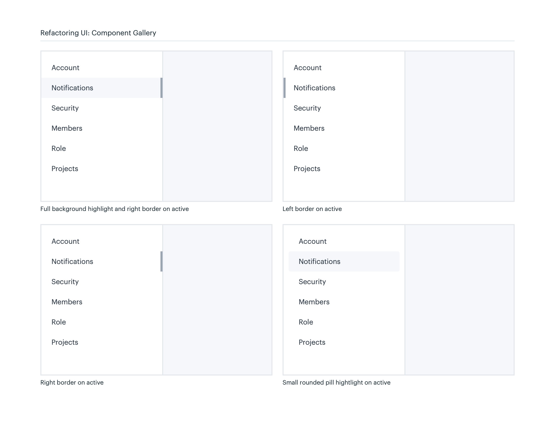Screen dimensions: 555x429
Task: Open Security in rounded pill sidebar
Action: point(312,282)
